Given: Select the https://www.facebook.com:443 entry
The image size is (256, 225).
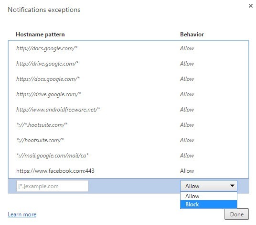Looking at the screenshot, I should click(128, 171).
